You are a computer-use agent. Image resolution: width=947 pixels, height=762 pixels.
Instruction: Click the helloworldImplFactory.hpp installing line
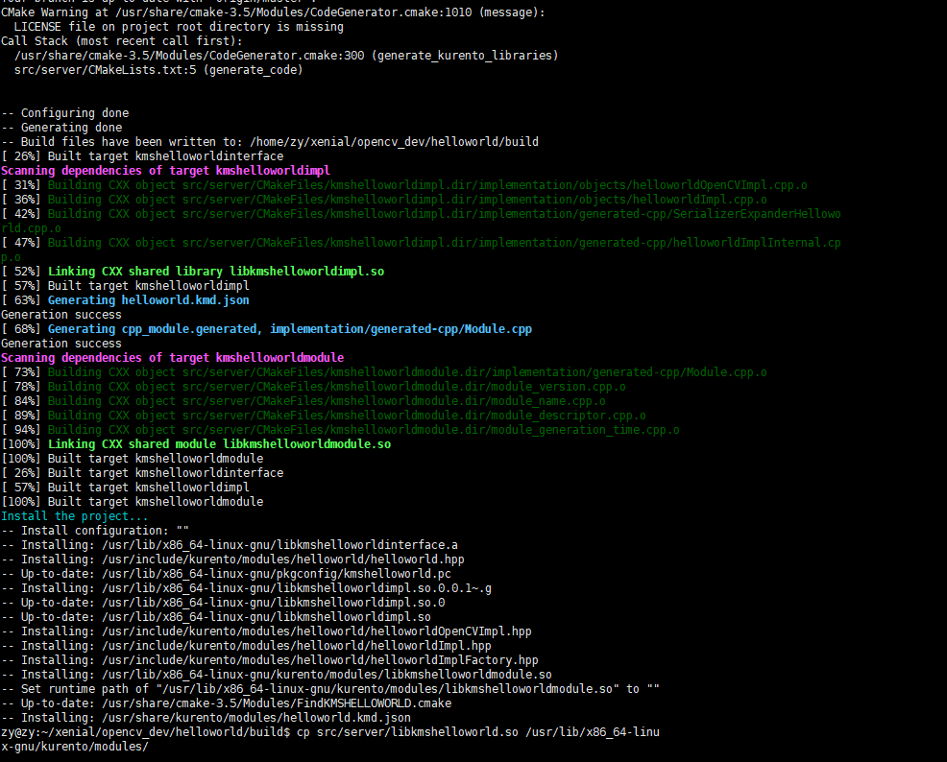270,660
